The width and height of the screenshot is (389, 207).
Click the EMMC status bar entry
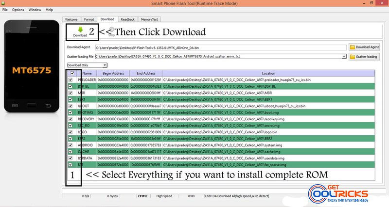point(143,196)
